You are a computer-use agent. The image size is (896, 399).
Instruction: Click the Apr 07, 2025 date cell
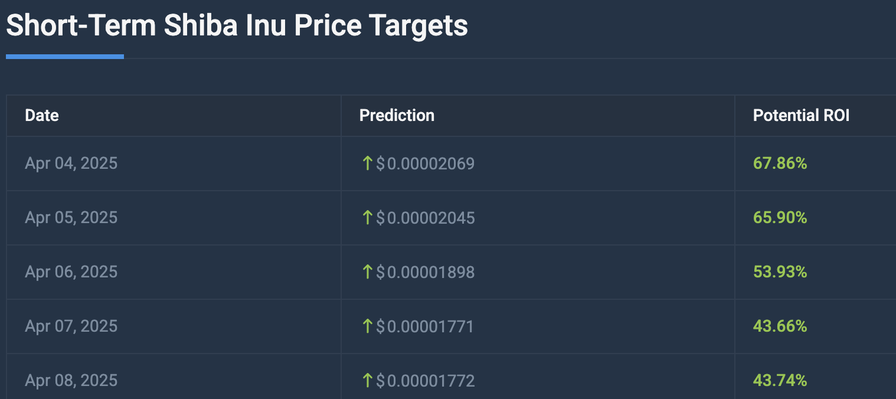(71, 326)
